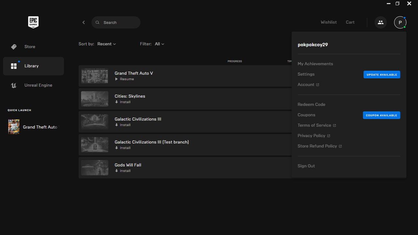The image size is (418, 235).
Task: Open the Unreal Engine section
Action: click(33, 86)
